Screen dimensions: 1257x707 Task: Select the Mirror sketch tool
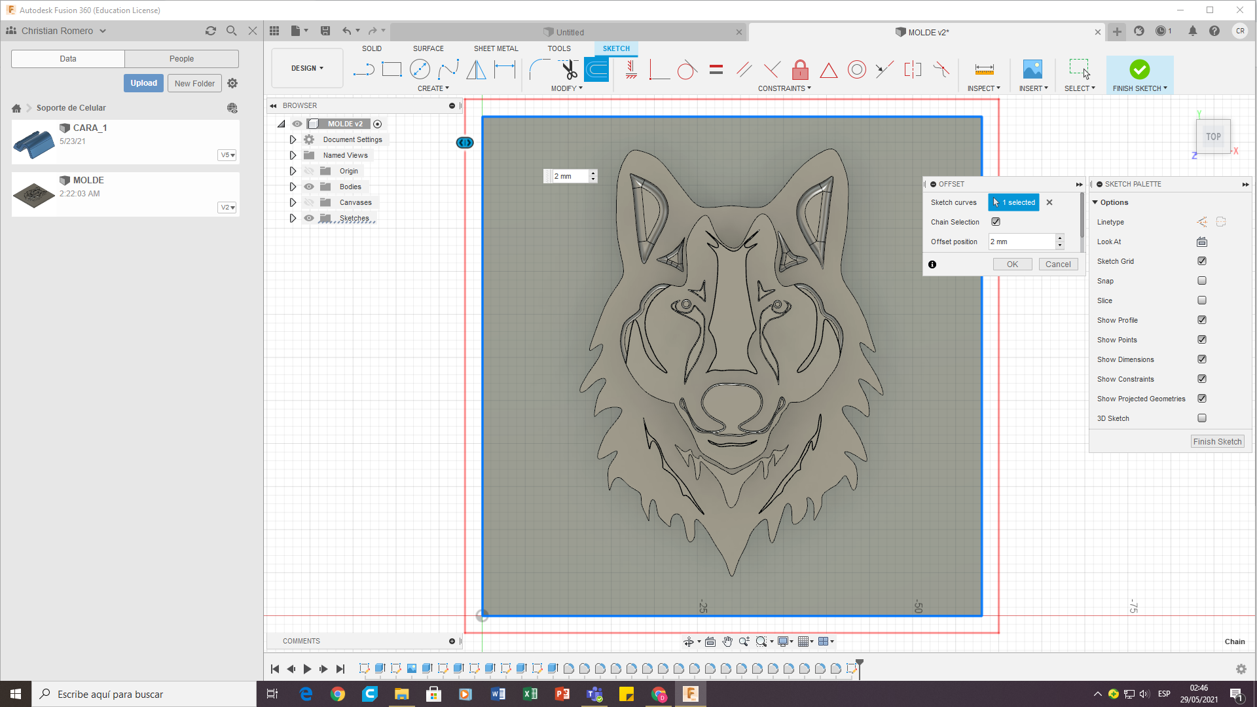point(477,69)
